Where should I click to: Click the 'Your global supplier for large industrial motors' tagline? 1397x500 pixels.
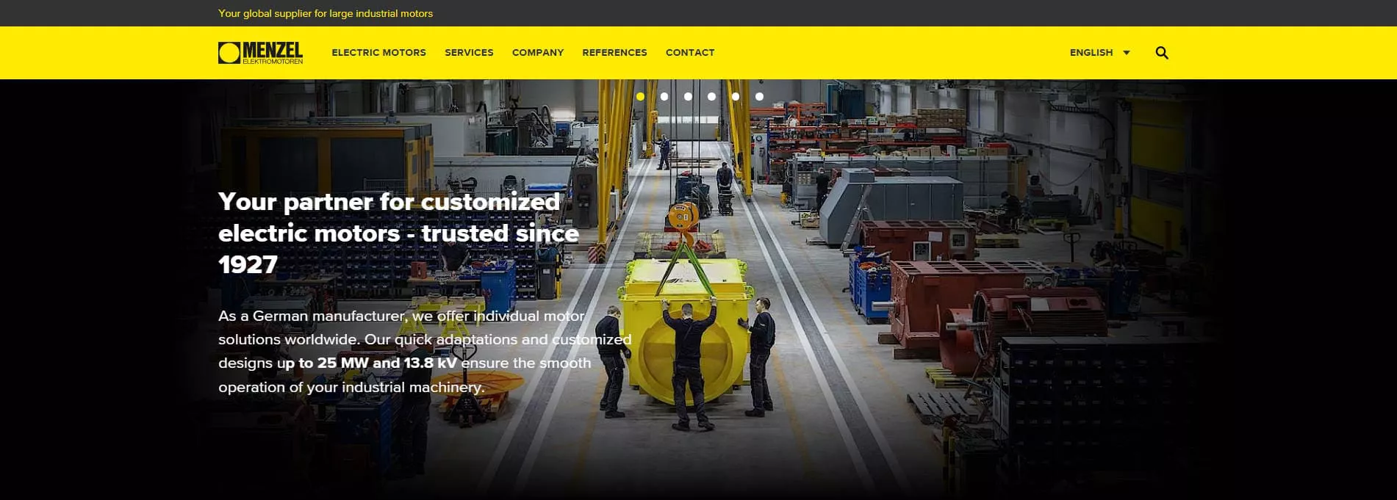[326, 13]
